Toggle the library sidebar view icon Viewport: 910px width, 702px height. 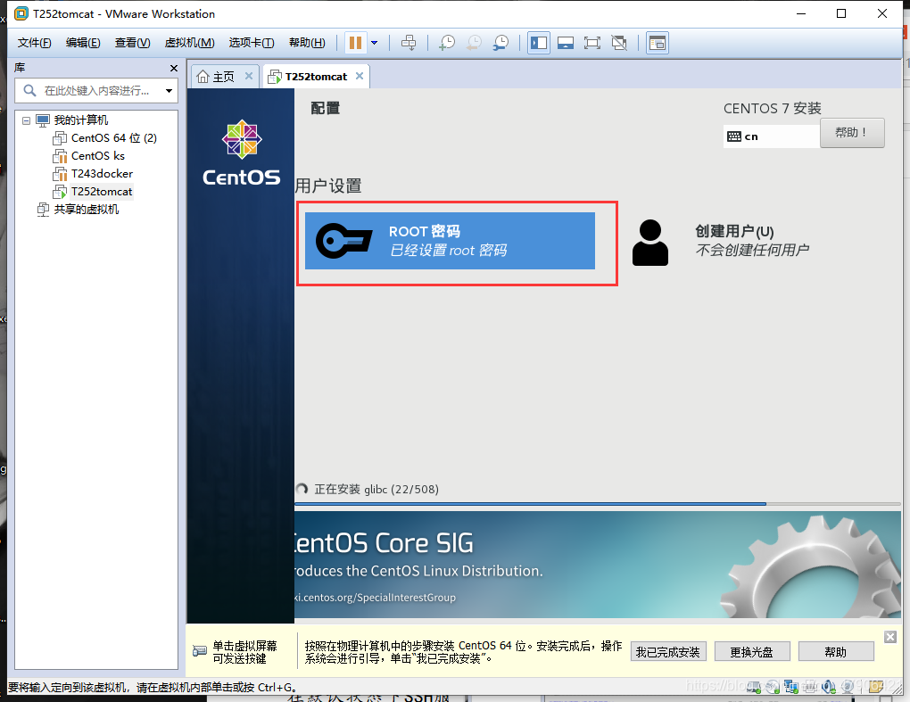click(539, 42)
